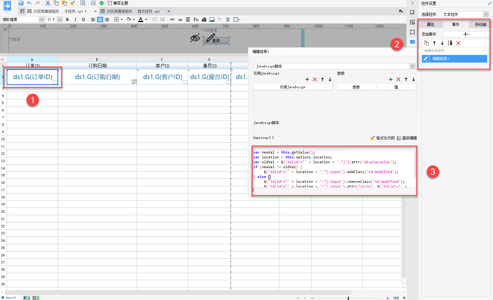493x300 pixels.
Task: Delete parameter with red X icon
Action: pyautogui.click(x=398, y=79)
